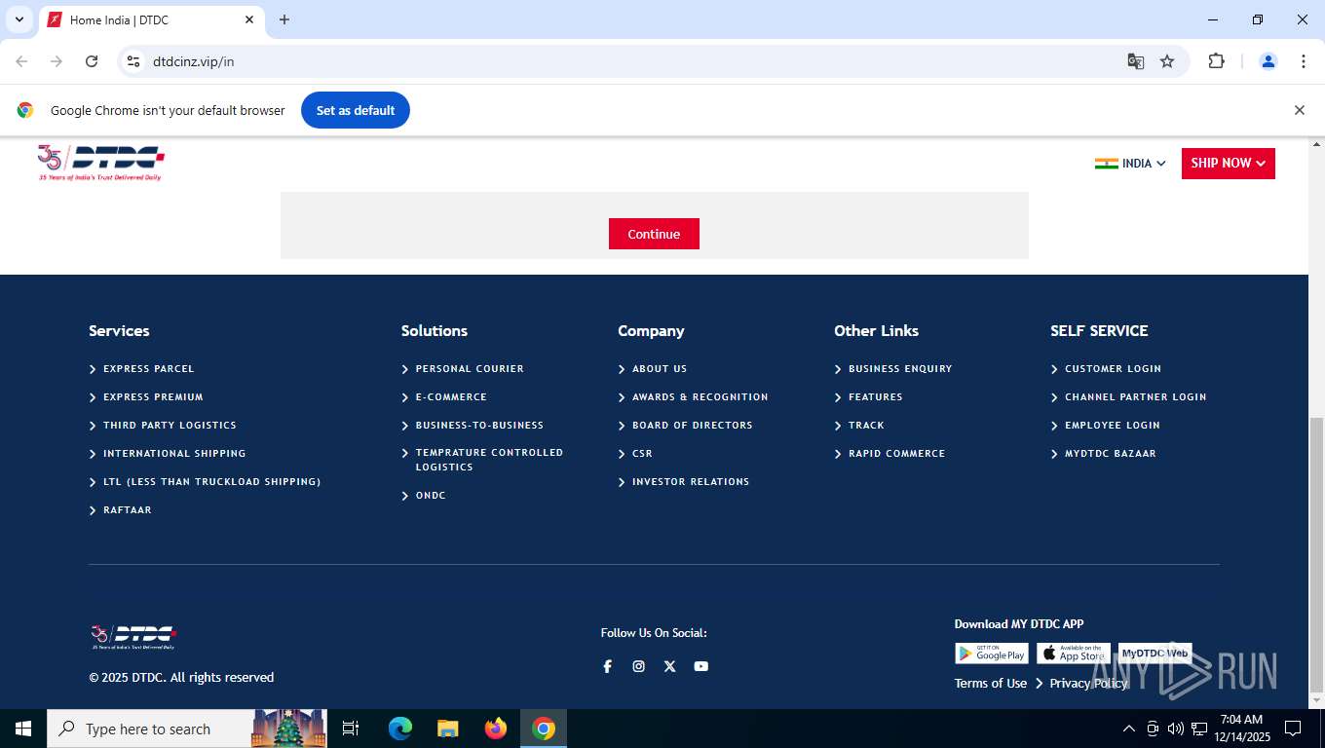Open the MyDTDC Web badge
This screenshot has width=1325, height=748.
pyautogui.click(x=1155, y=654)
